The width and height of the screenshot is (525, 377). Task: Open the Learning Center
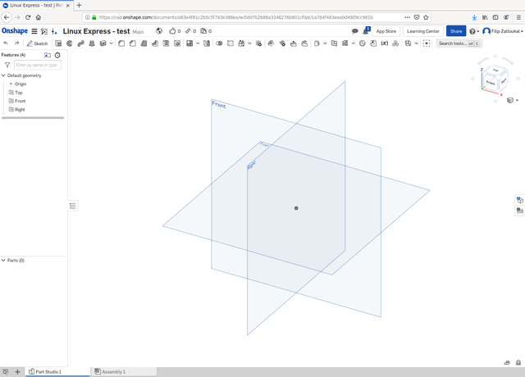tap(422, 31)
